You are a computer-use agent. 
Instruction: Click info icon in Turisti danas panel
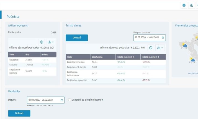click(x=151, y=48)
